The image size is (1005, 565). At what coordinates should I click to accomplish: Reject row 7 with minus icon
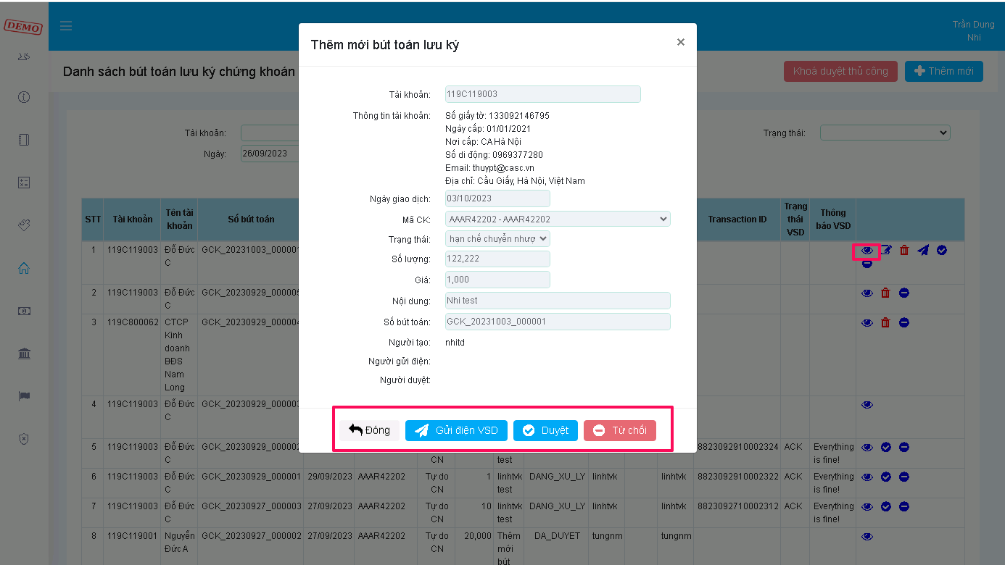pyautogui.click(x=903, y=506)
